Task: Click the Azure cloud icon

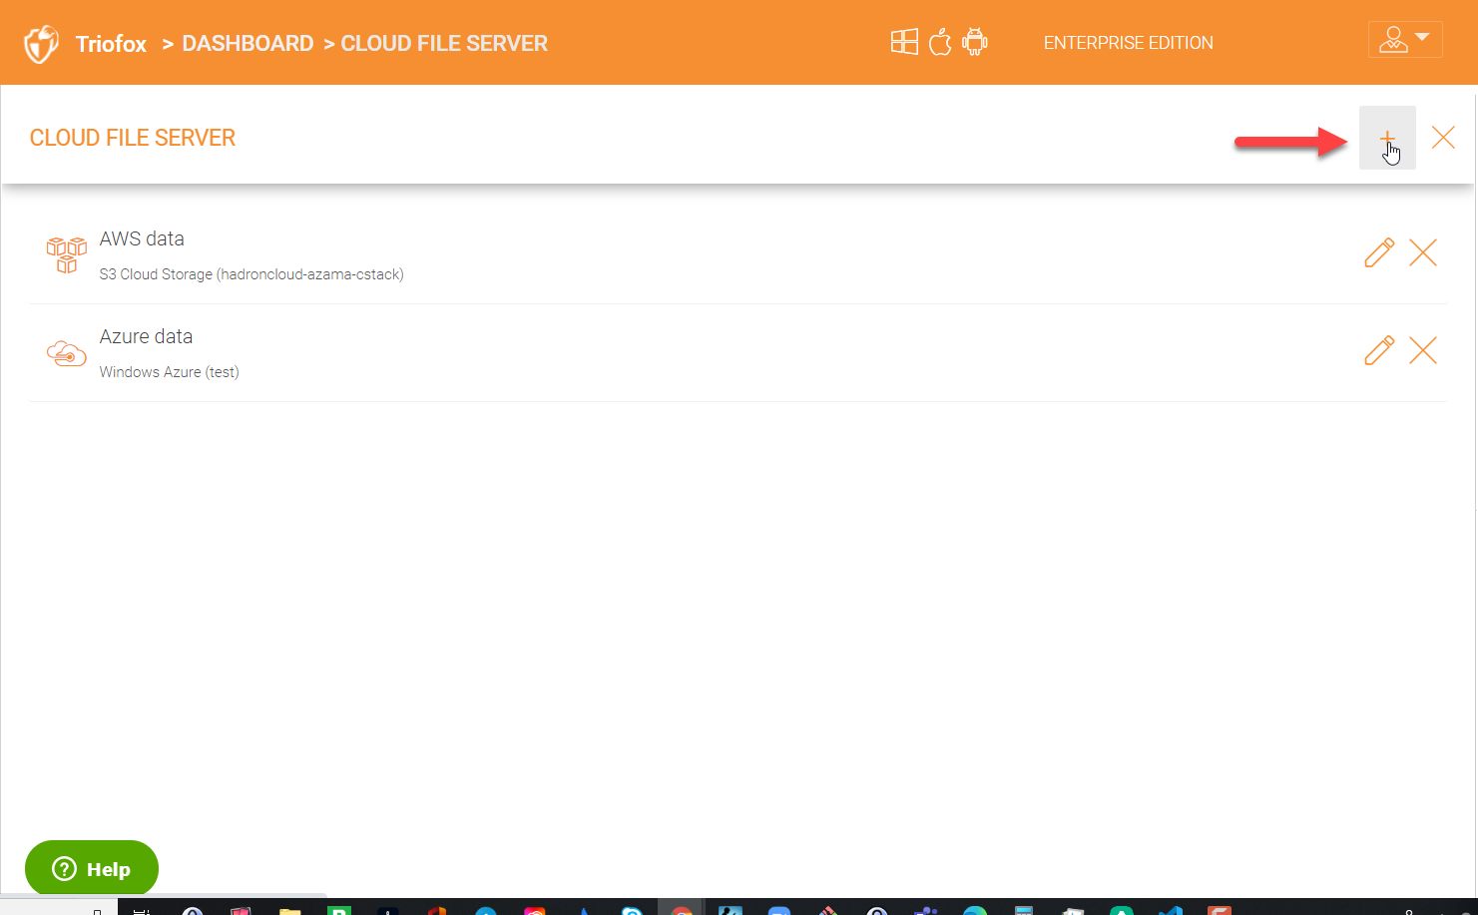Action: point(67,353)
